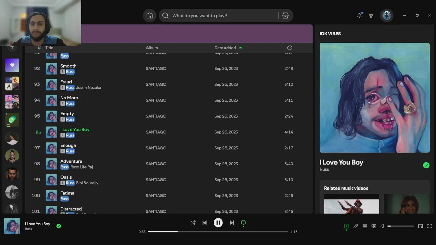Viewport: 436px width, 245px height.
Task: Open the song title in the bottom bar
Action: coord(37,224)
